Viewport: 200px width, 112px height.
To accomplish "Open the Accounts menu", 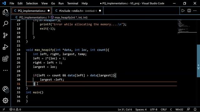I will tap(5, 89).
